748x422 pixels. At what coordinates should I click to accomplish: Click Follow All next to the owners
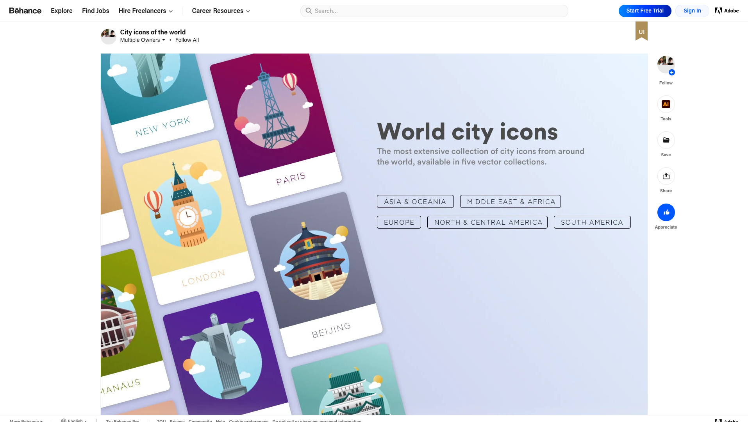tap(187, 40)
